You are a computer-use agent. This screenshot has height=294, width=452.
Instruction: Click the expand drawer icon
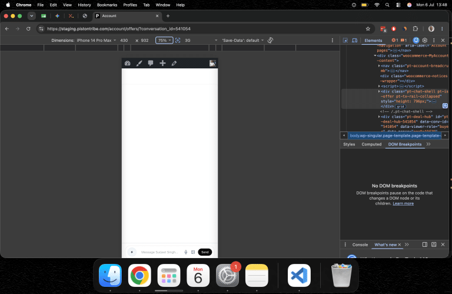pyautogui.click(x=434, y=245)
